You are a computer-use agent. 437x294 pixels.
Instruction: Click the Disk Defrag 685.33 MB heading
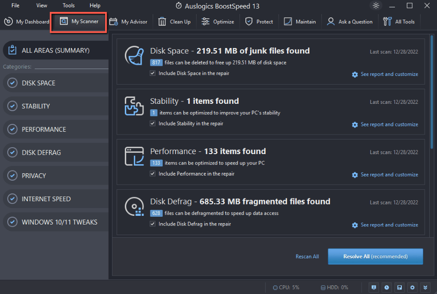click(x=240, y=201)
